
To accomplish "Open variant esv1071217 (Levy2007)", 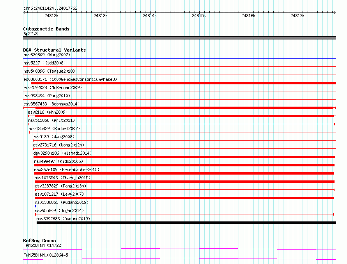I will (x=59, y=194).
